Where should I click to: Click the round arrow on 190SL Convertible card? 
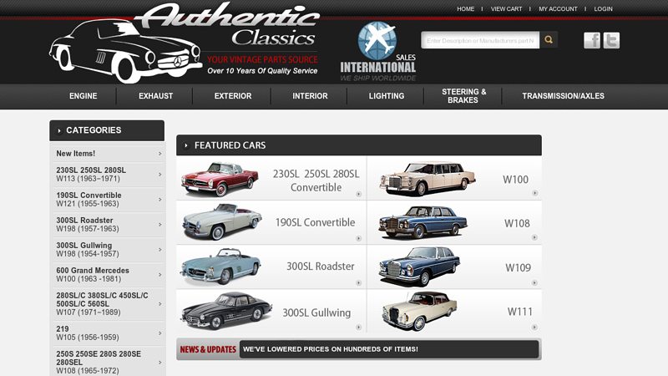[x=359, y=238]
